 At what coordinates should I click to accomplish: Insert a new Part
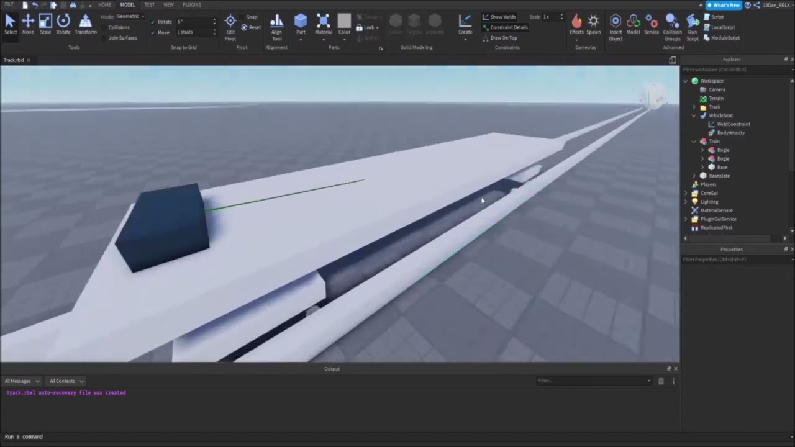[301, 25]
